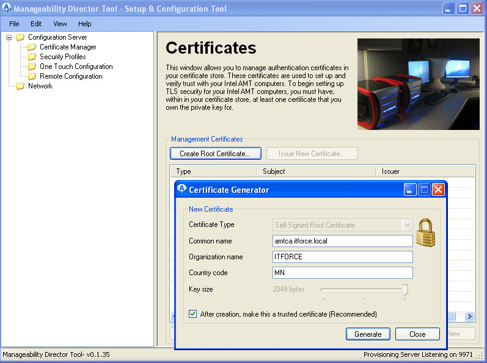Viewport: 487px width, 363px height.
Task: Select One Touch Configuration tree item label
Action: coord(76,66)
